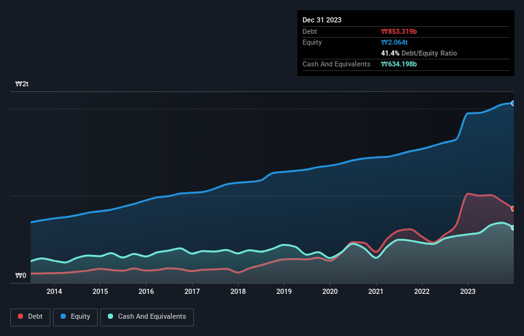Click the 2023 x-axis label
This screenshot has width=524, height=336.
coord(468,291)
